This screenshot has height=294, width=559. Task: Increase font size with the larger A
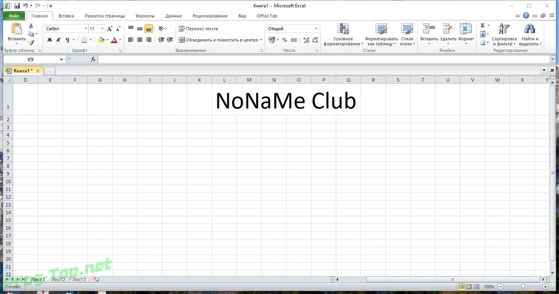(x=109, y=29)
